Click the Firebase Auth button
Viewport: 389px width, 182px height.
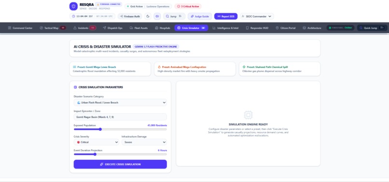[x=130, y=16]
